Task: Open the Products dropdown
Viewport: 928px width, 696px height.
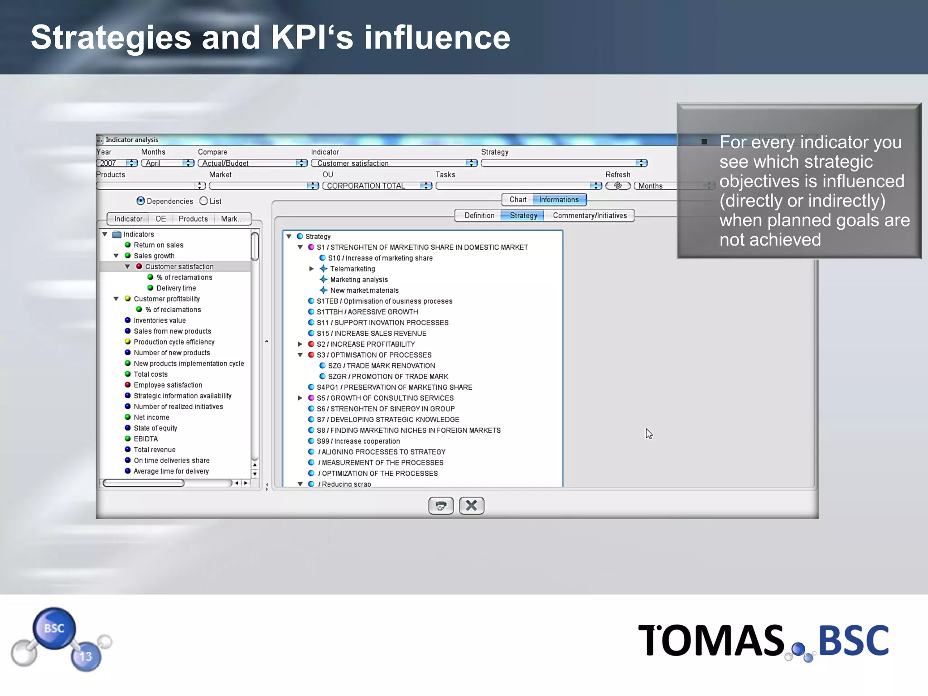Action: coord(151,186)
